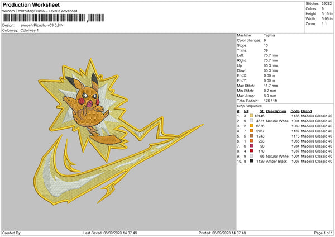Viewport: 335px width, 237px height.
Task: Click the Machine value "Tajima"
Action: tap(269, 35)
